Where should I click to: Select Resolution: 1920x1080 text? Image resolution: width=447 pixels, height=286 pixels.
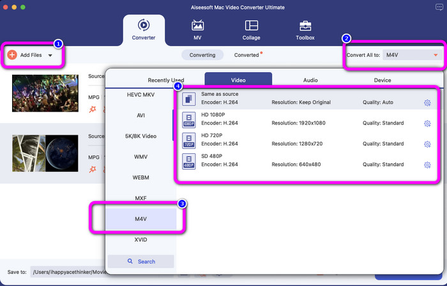[298, 123]
